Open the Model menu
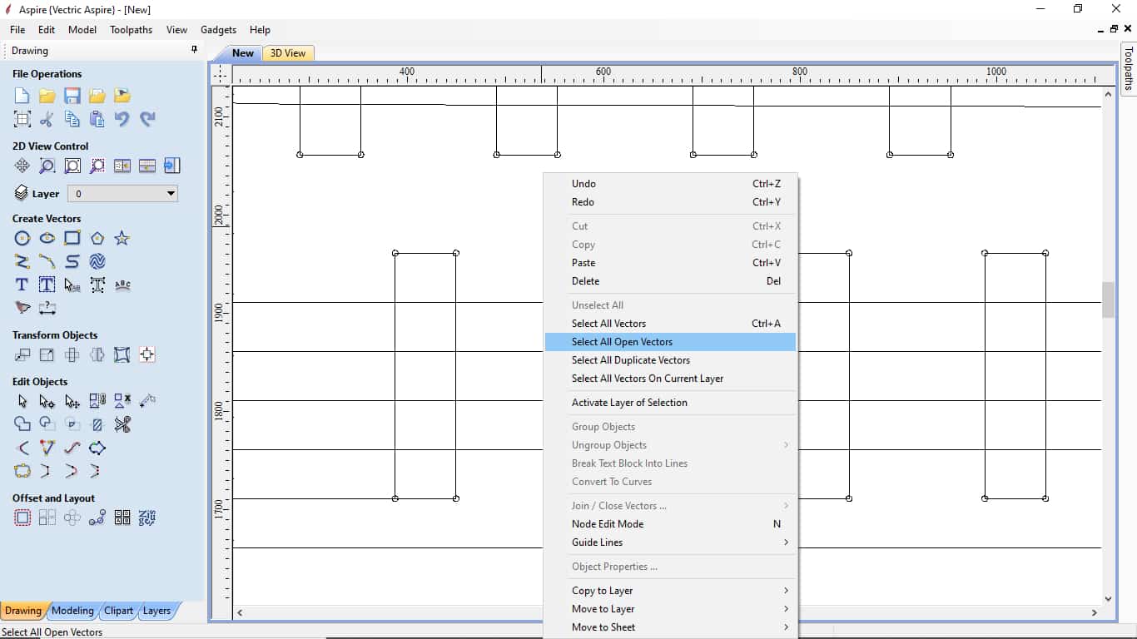 (82, 30)
